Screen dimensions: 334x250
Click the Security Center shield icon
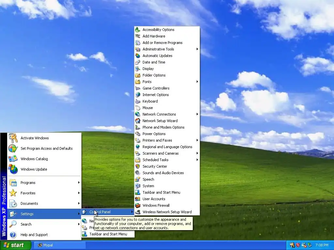(138, 166)
